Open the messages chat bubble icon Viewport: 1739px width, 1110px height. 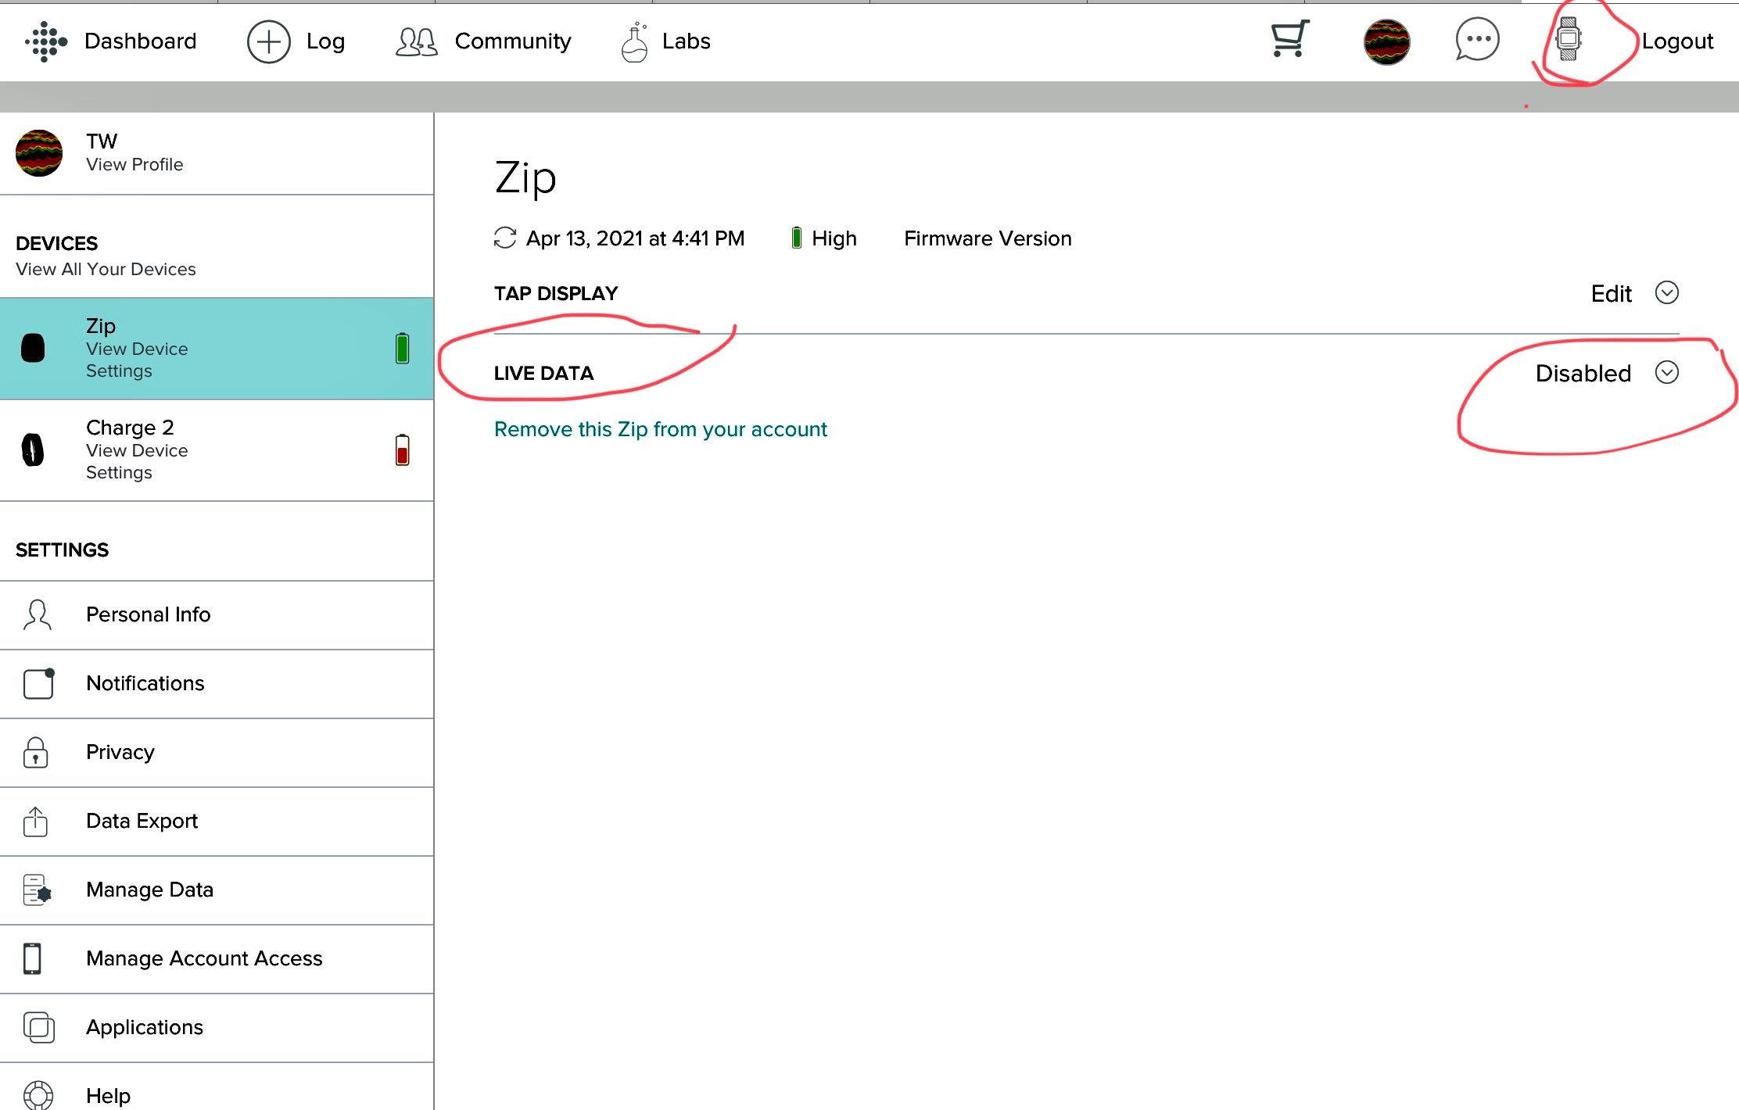pyautogui.click(x=1476, y=39)
